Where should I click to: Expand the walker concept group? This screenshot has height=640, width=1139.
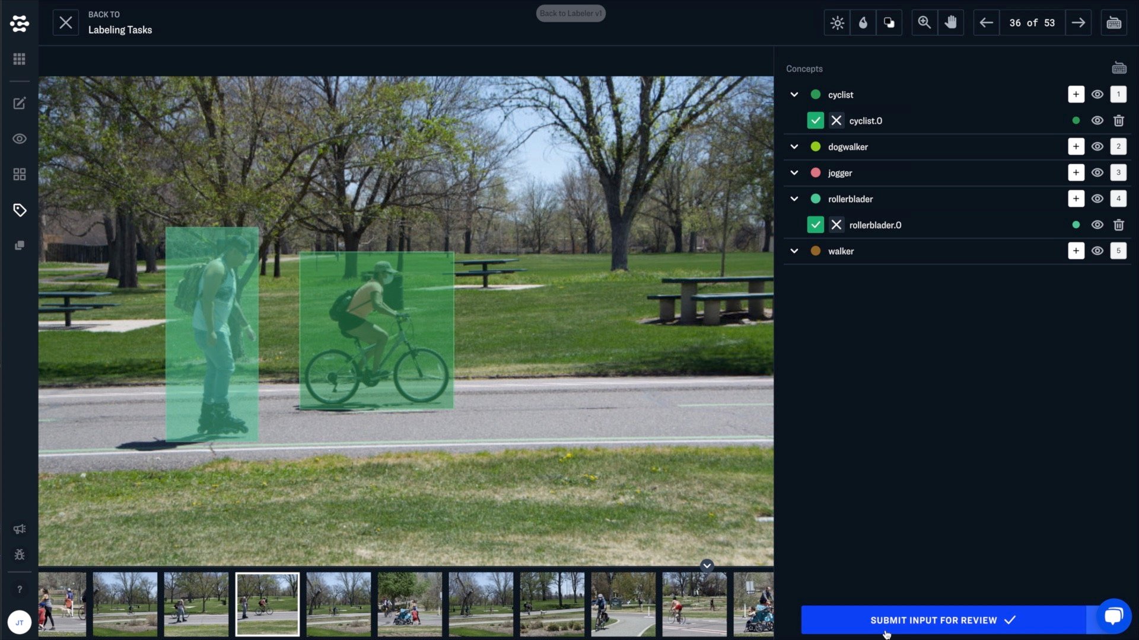click(x=794, y=251)
